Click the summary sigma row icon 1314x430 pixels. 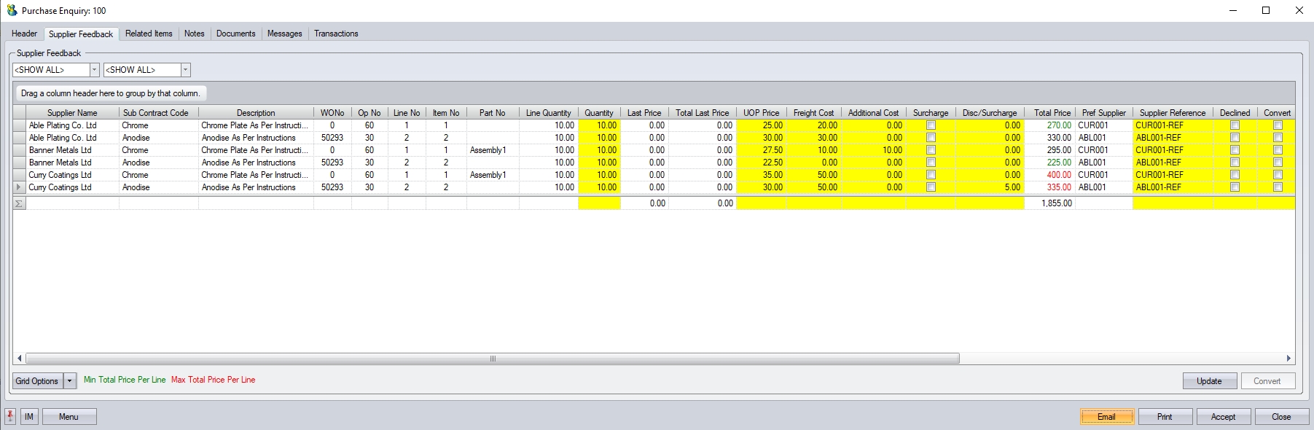[19, 203]
